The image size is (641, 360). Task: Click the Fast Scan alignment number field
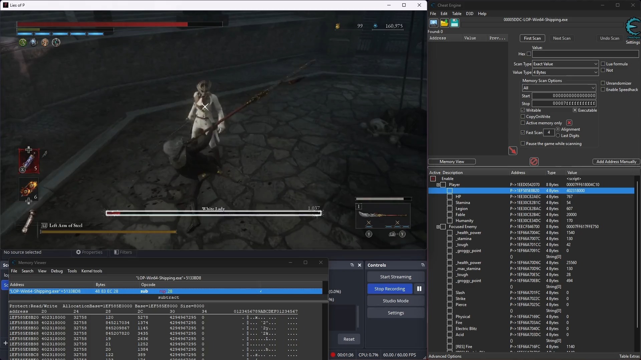549,132
